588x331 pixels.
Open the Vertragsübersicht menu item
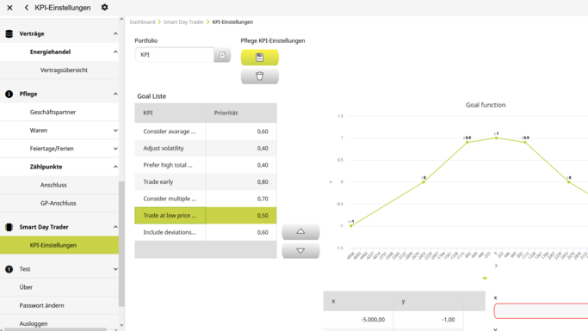[x=64, y=70]
